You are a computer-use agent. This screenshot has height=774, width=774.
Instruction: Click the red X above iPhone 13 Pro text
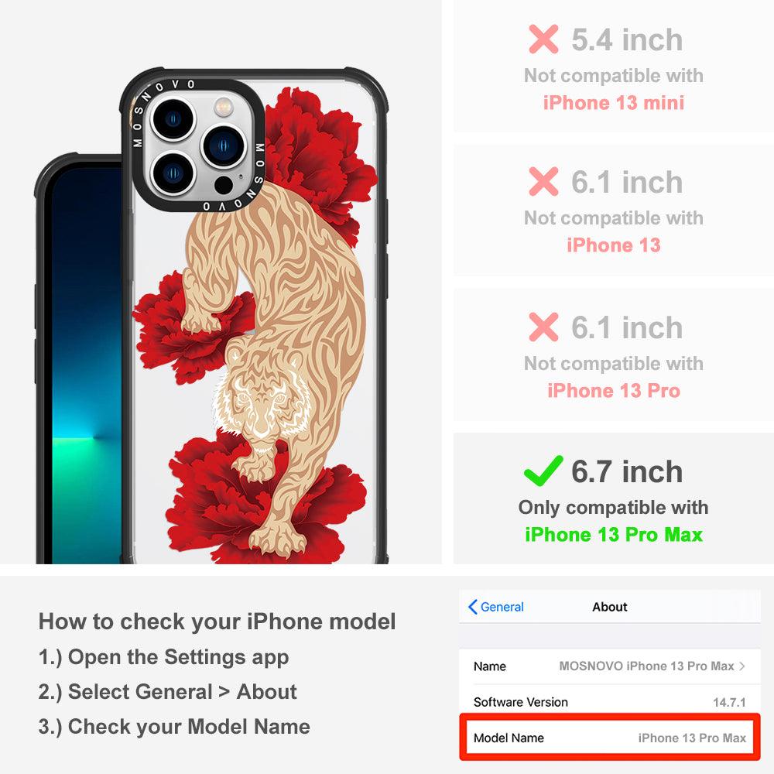543,327
